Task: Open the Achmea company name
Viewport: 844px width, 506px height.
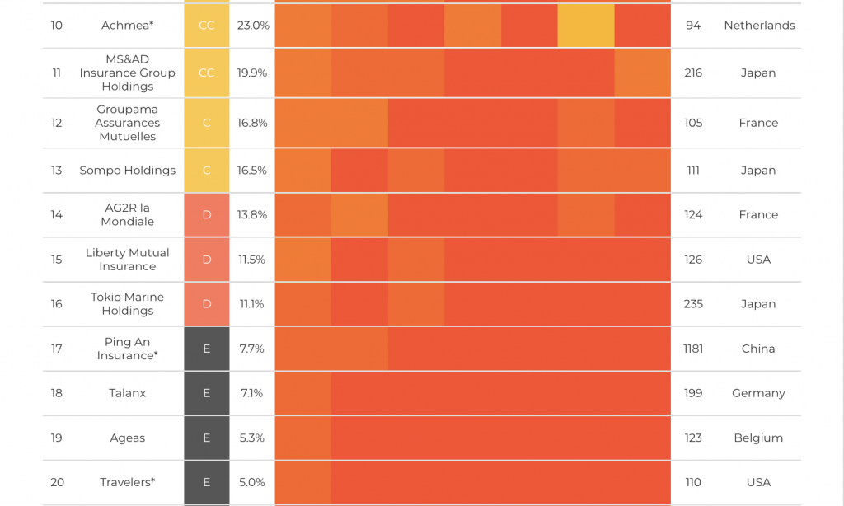Action: pyautogui.click(x=127, y=26)
